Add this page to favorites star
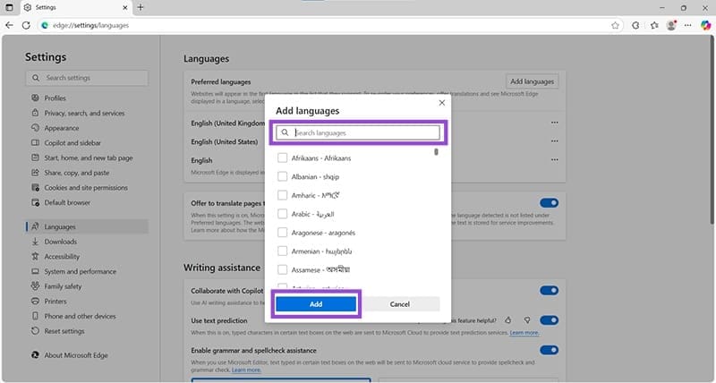 615,25
